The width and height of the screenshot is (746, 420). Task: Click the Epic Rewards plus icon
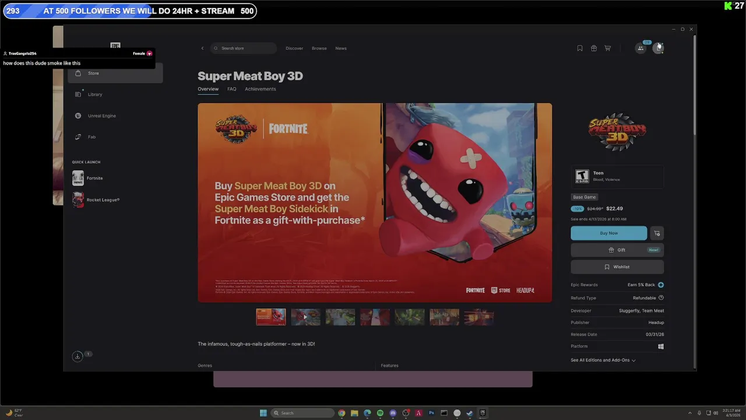click(661, 285)
